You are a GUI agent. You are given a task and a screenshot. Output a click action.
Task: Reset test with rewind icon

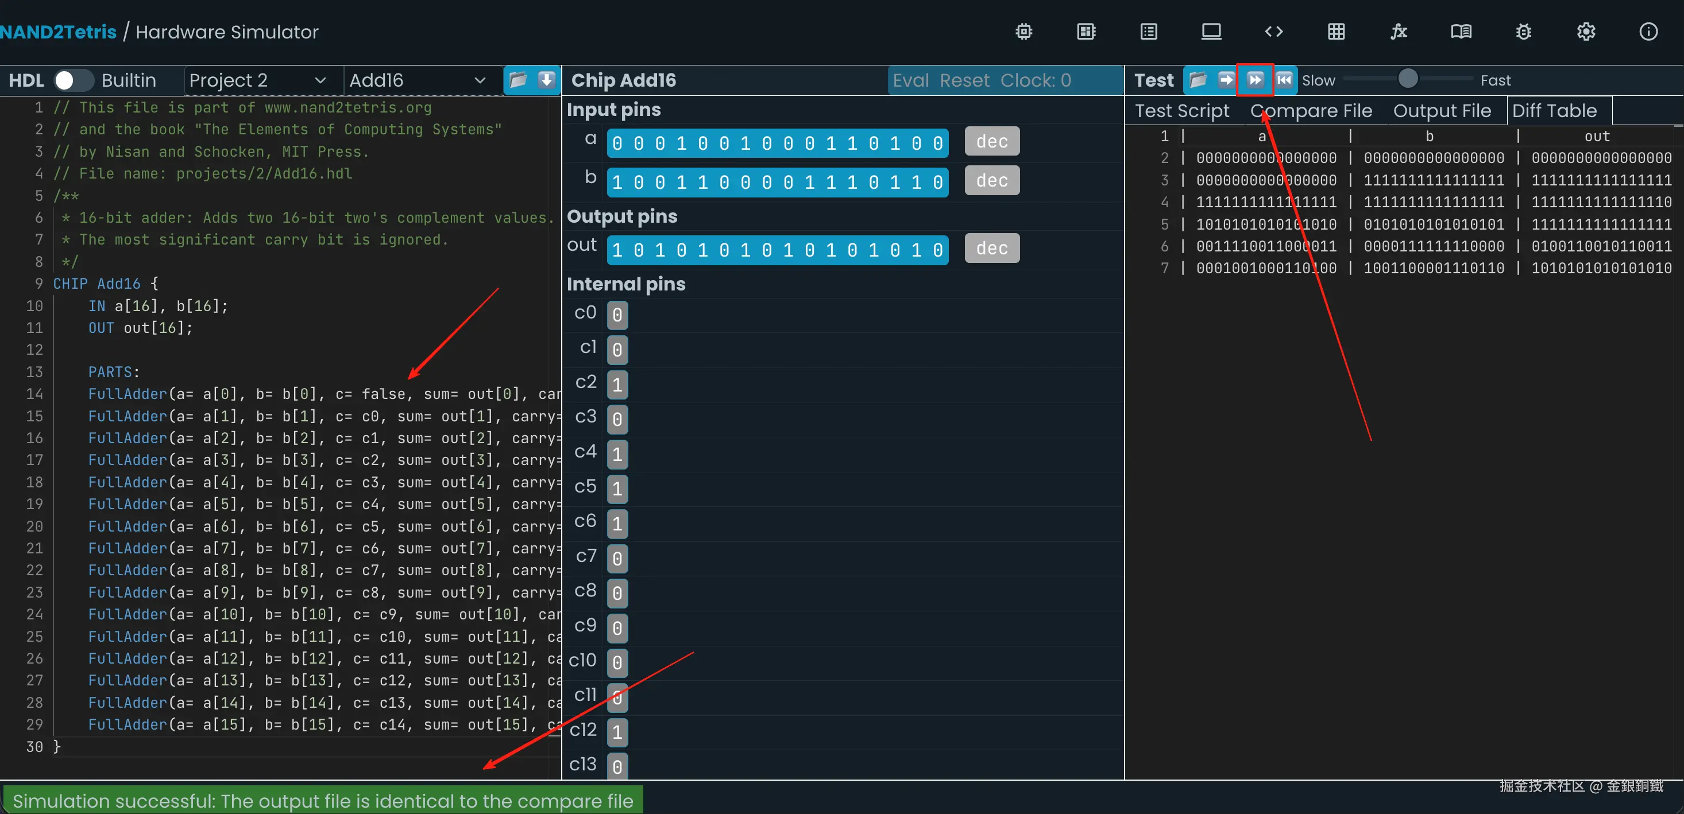click(x=1284, y=80)
